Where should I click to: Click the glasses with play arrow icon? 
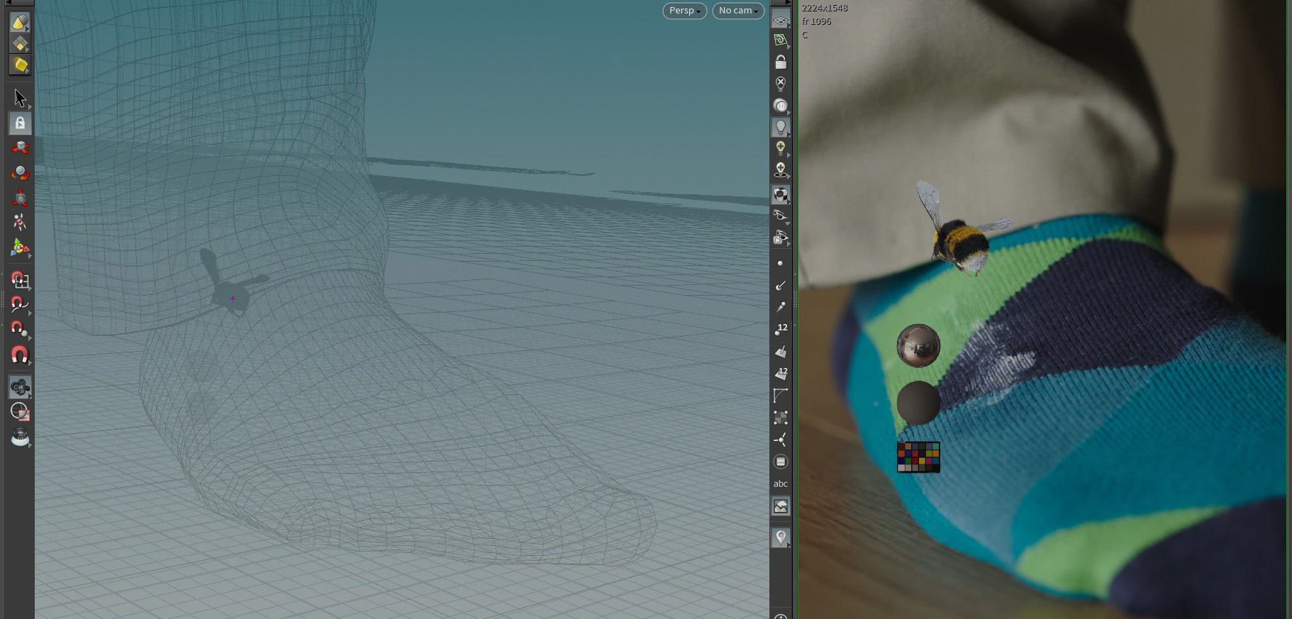tap(780, 238)
